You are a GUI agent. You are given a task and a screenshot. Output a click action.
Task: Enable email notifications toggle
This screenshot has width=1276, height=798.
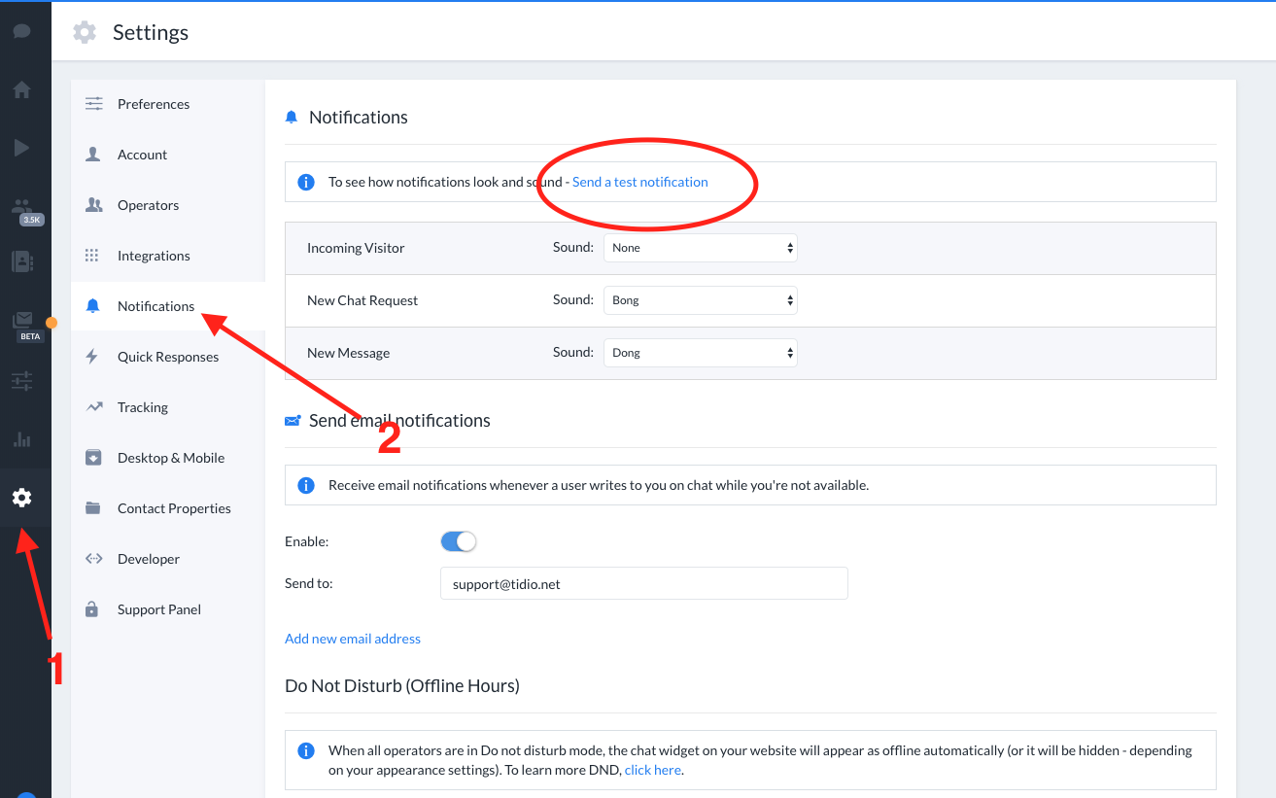point(458,540)
